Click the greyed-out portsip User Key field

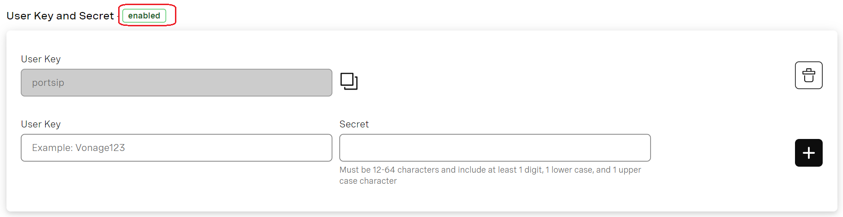176,83
